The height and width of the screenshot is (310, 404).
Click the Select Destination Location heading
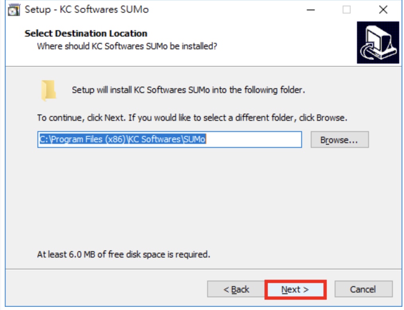click(86, 33)
